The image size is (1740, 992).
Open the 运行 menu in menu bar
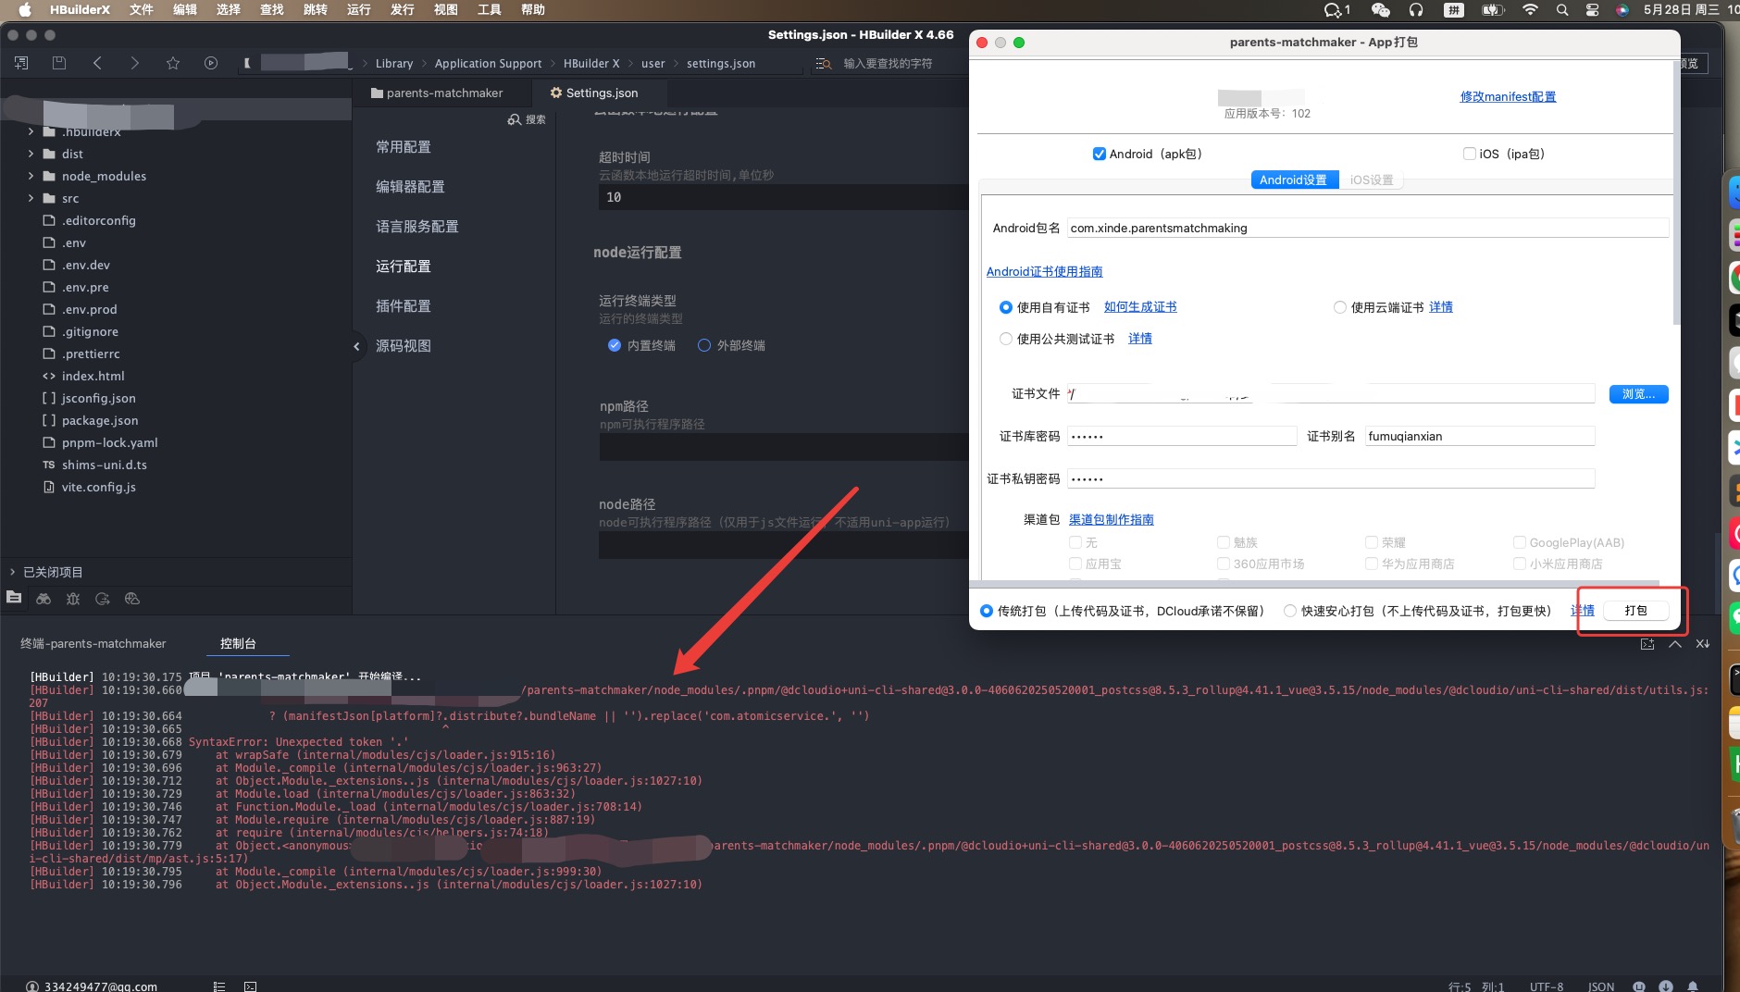358,9
